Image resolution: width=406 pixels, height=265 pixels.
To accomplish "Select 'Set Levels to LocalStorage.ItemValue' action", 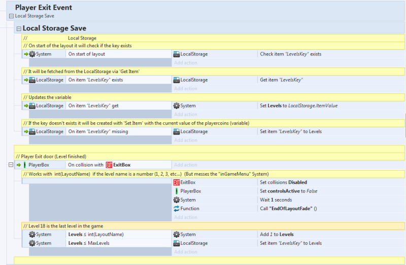I will click(298, 106).
